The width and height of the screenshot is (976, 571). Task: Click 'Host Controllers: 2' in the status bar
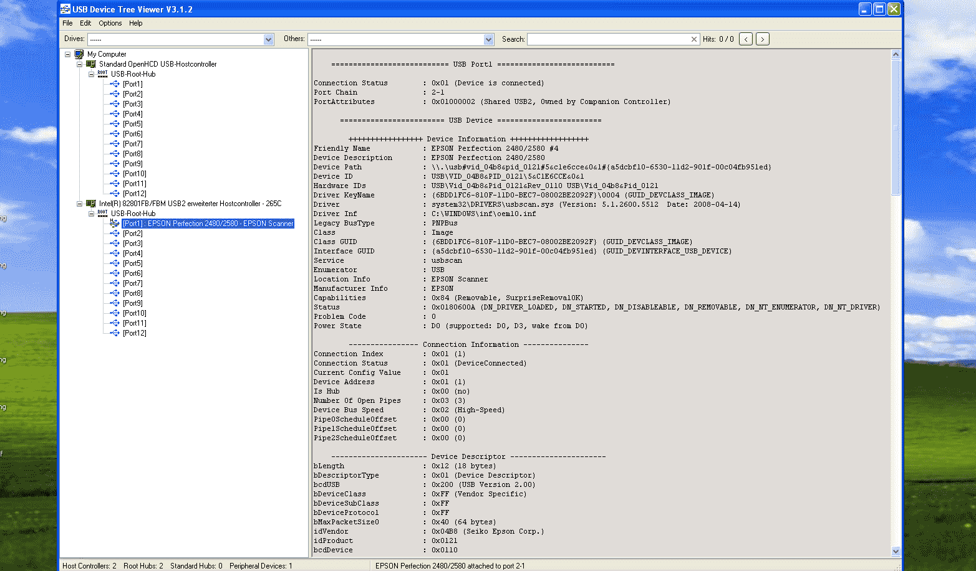(89, 566)
